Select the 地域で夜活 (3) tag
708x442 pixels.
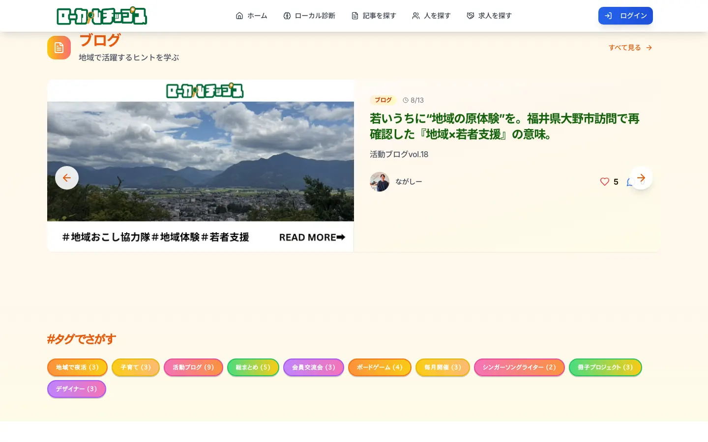[77, 367]
